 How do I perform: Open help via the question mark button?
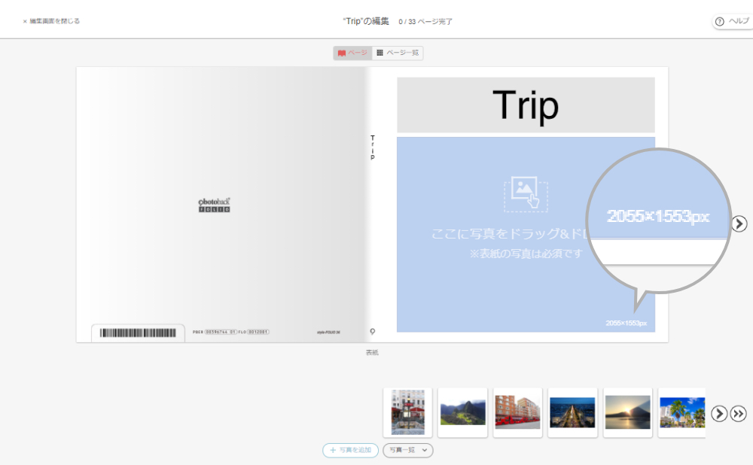732,21
